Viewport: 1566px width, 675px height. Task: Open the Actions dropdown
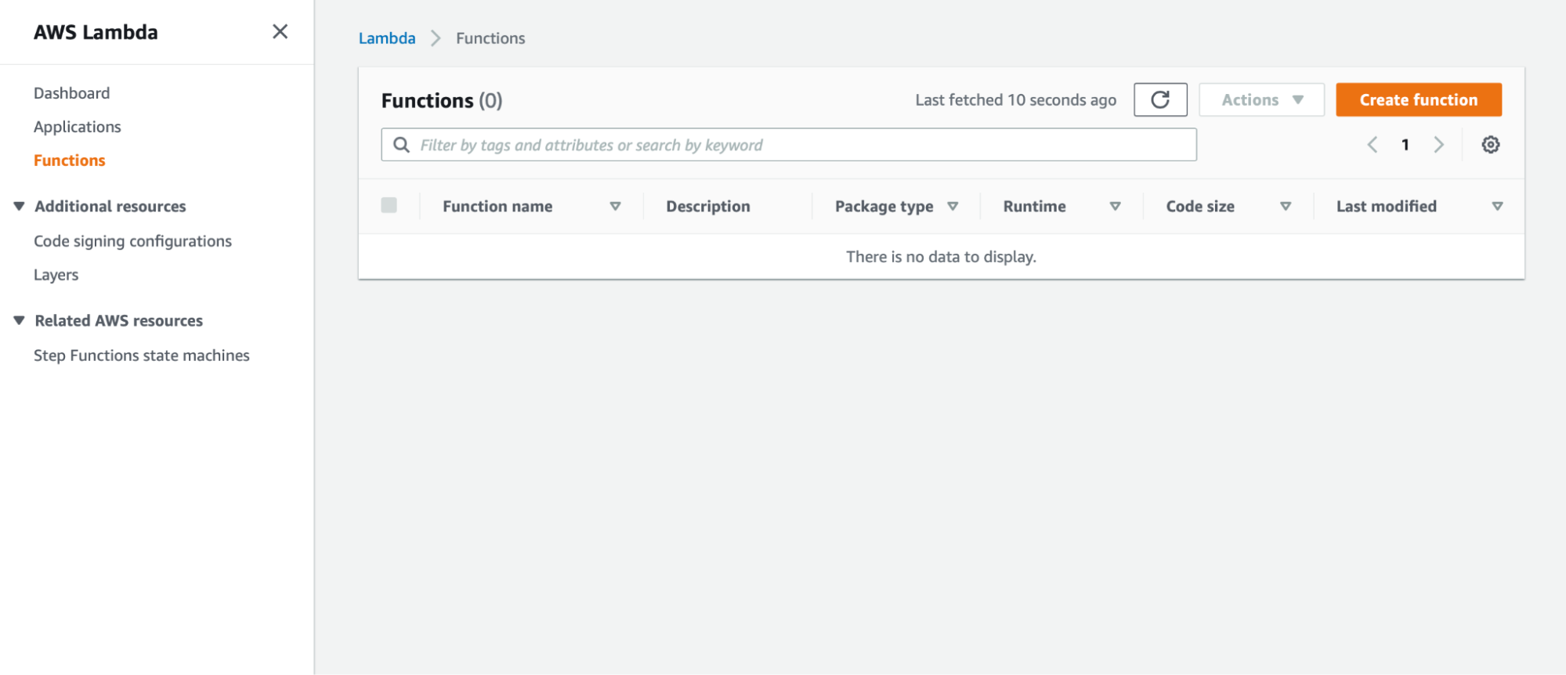point(1261,99)
